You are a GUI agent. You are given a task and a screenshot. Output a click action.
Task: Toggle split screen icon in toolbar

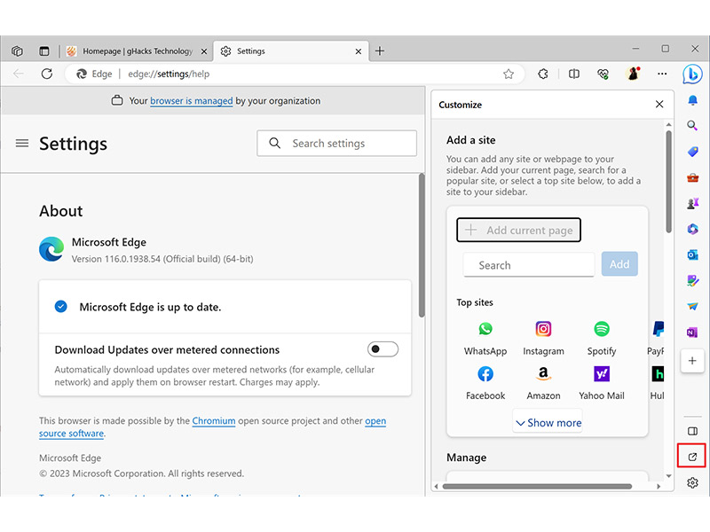(x=573, y=74)
